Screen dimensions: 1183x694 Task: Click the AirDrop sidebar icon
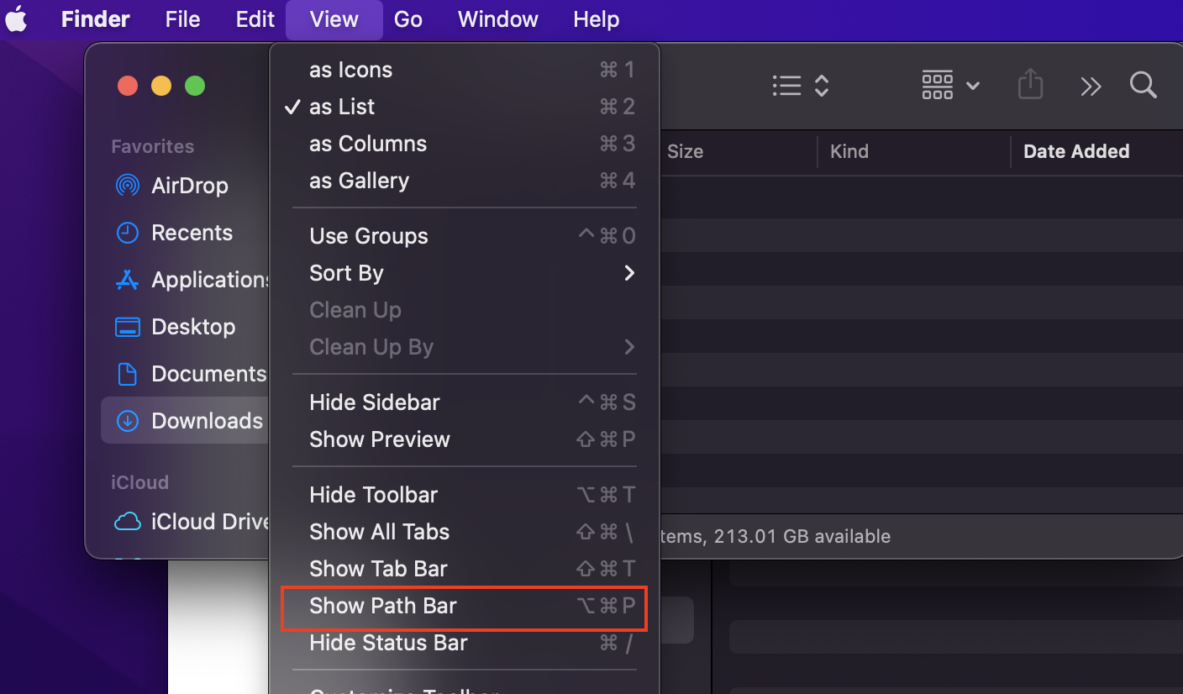(127, 186)
